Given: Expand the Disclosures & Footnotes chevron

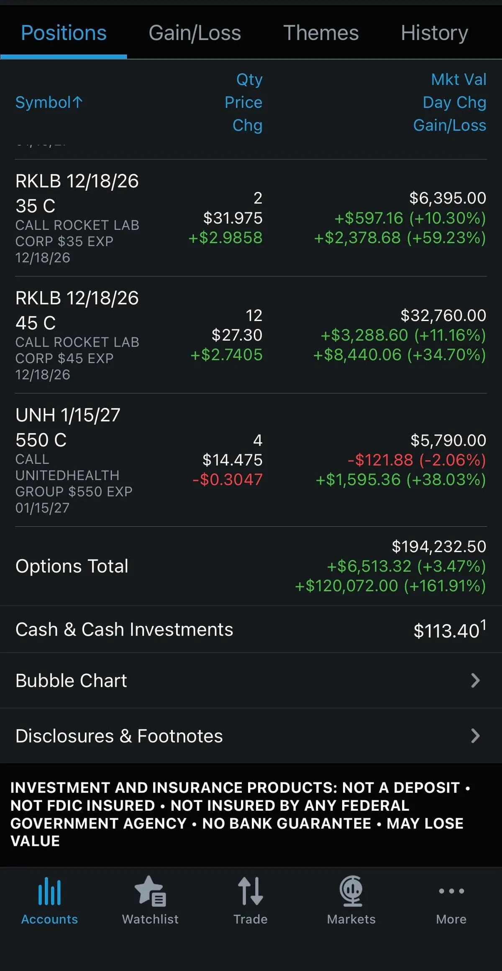Looking at the screenshot, I should point(475,736).
